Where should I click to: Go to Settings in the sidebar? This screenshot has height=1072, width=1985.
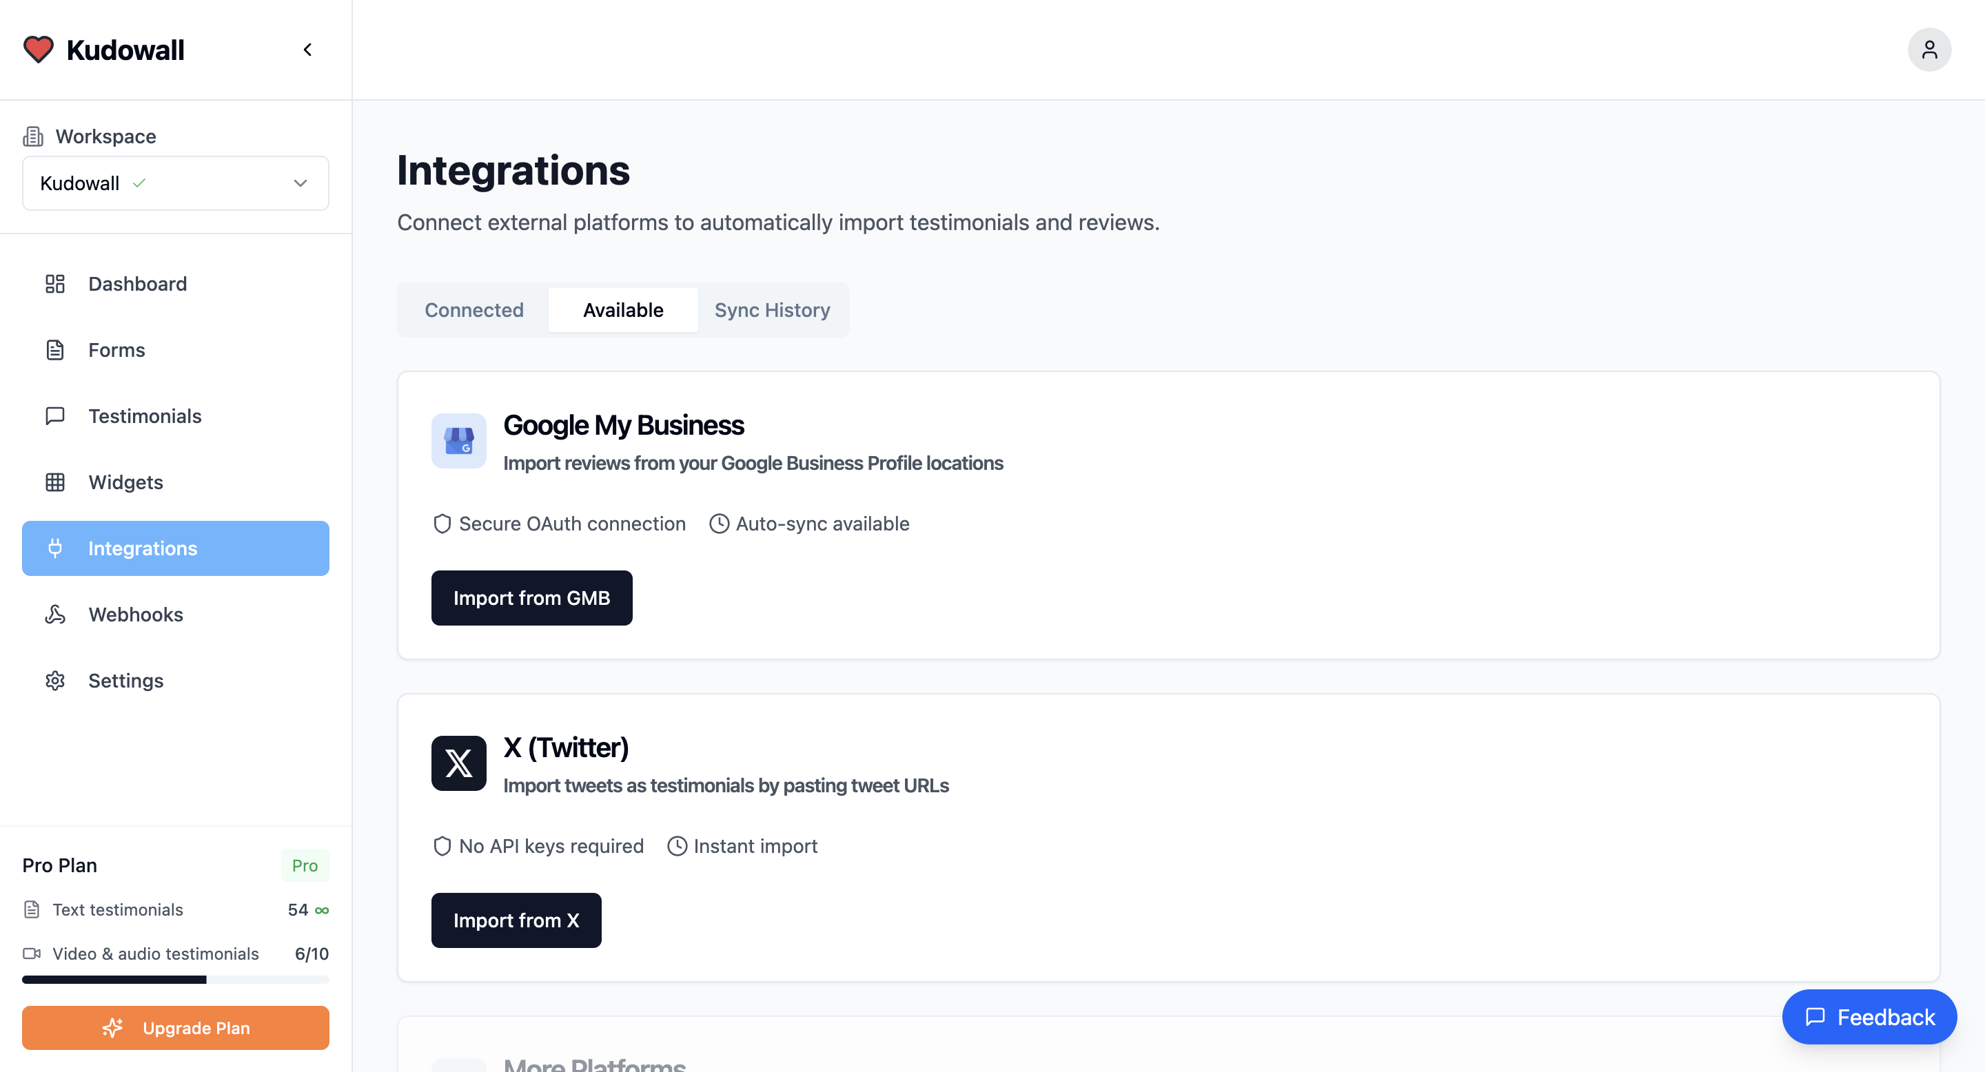(x=176, y=681)
